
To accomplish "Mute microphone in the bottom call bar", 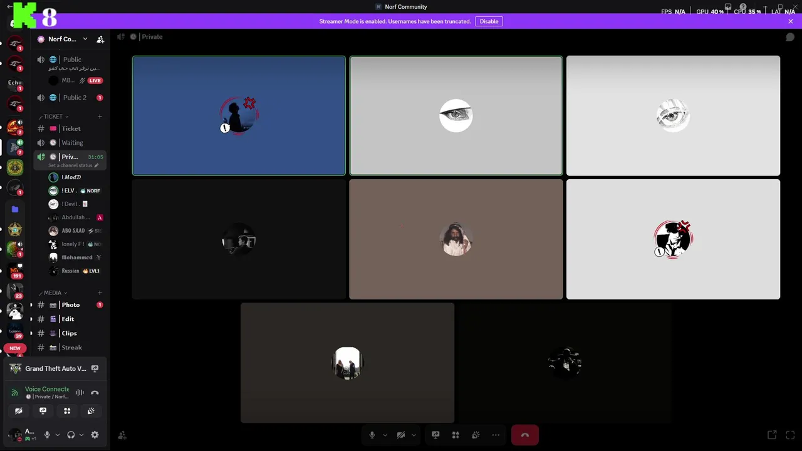I will tap(372, 435).
